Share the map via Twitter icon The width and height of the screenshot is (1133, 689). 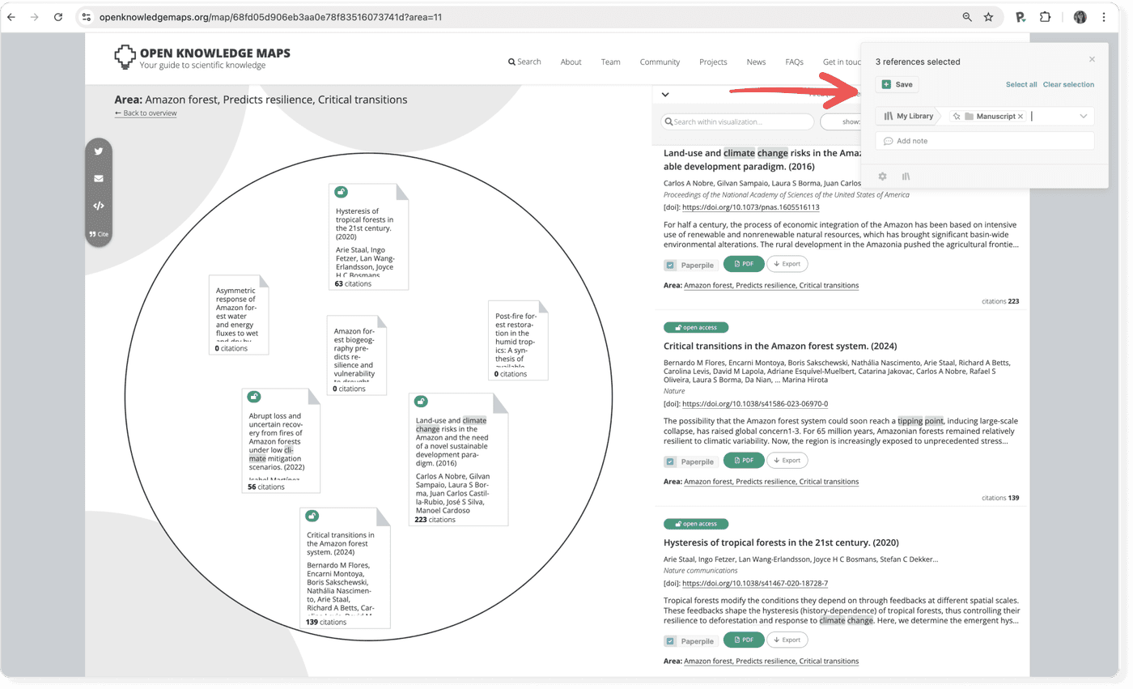(x=98, y=151)
